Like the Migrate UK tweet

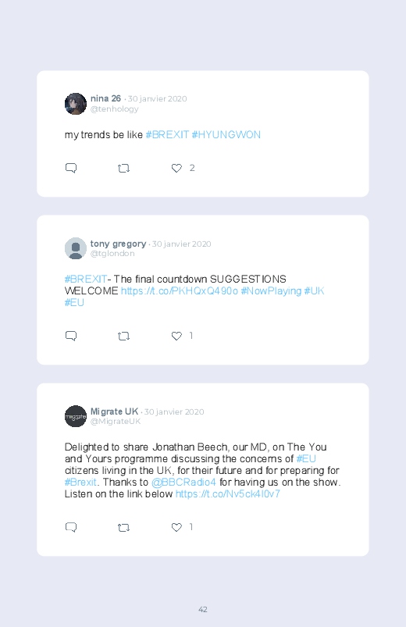[x=176, y=527]
